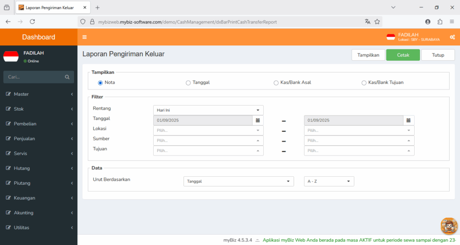
Task: Click the Dashboard header link
Action: [39, 37]
